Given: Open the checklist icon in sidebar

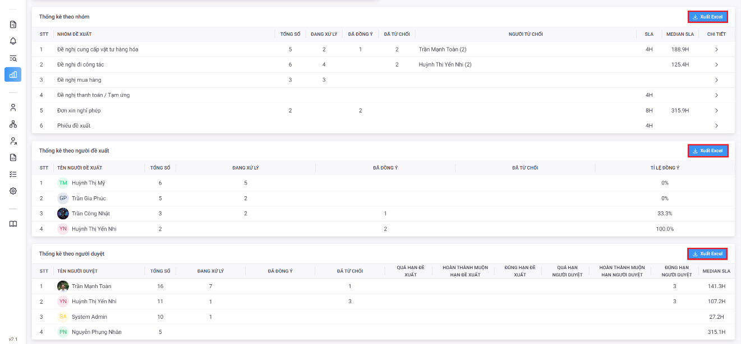Looking at the screenshot, I should 13,174.
